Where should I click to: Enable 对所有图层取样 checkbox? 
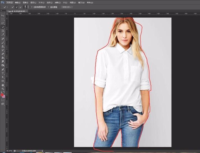click(31, 7)
